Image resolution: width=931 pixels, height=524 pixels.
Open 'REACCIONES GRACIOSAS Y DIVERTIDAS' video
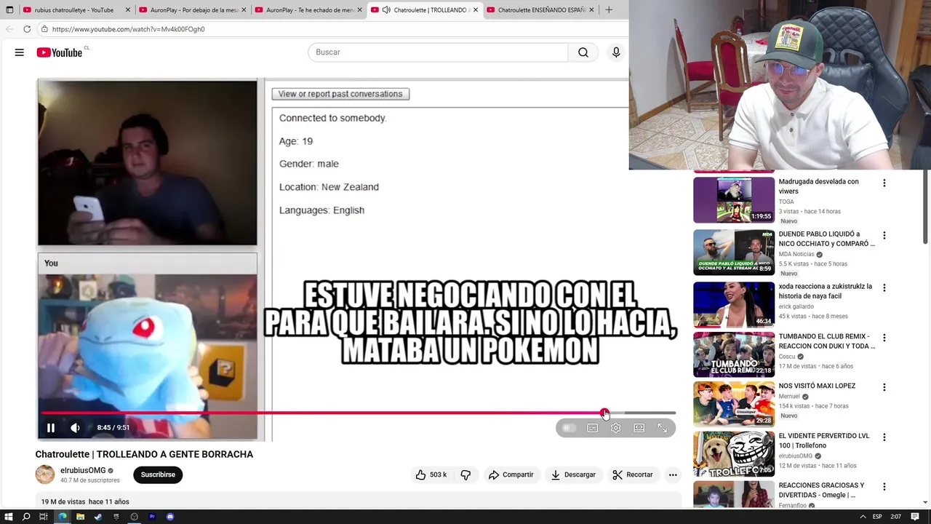(822, 490)
